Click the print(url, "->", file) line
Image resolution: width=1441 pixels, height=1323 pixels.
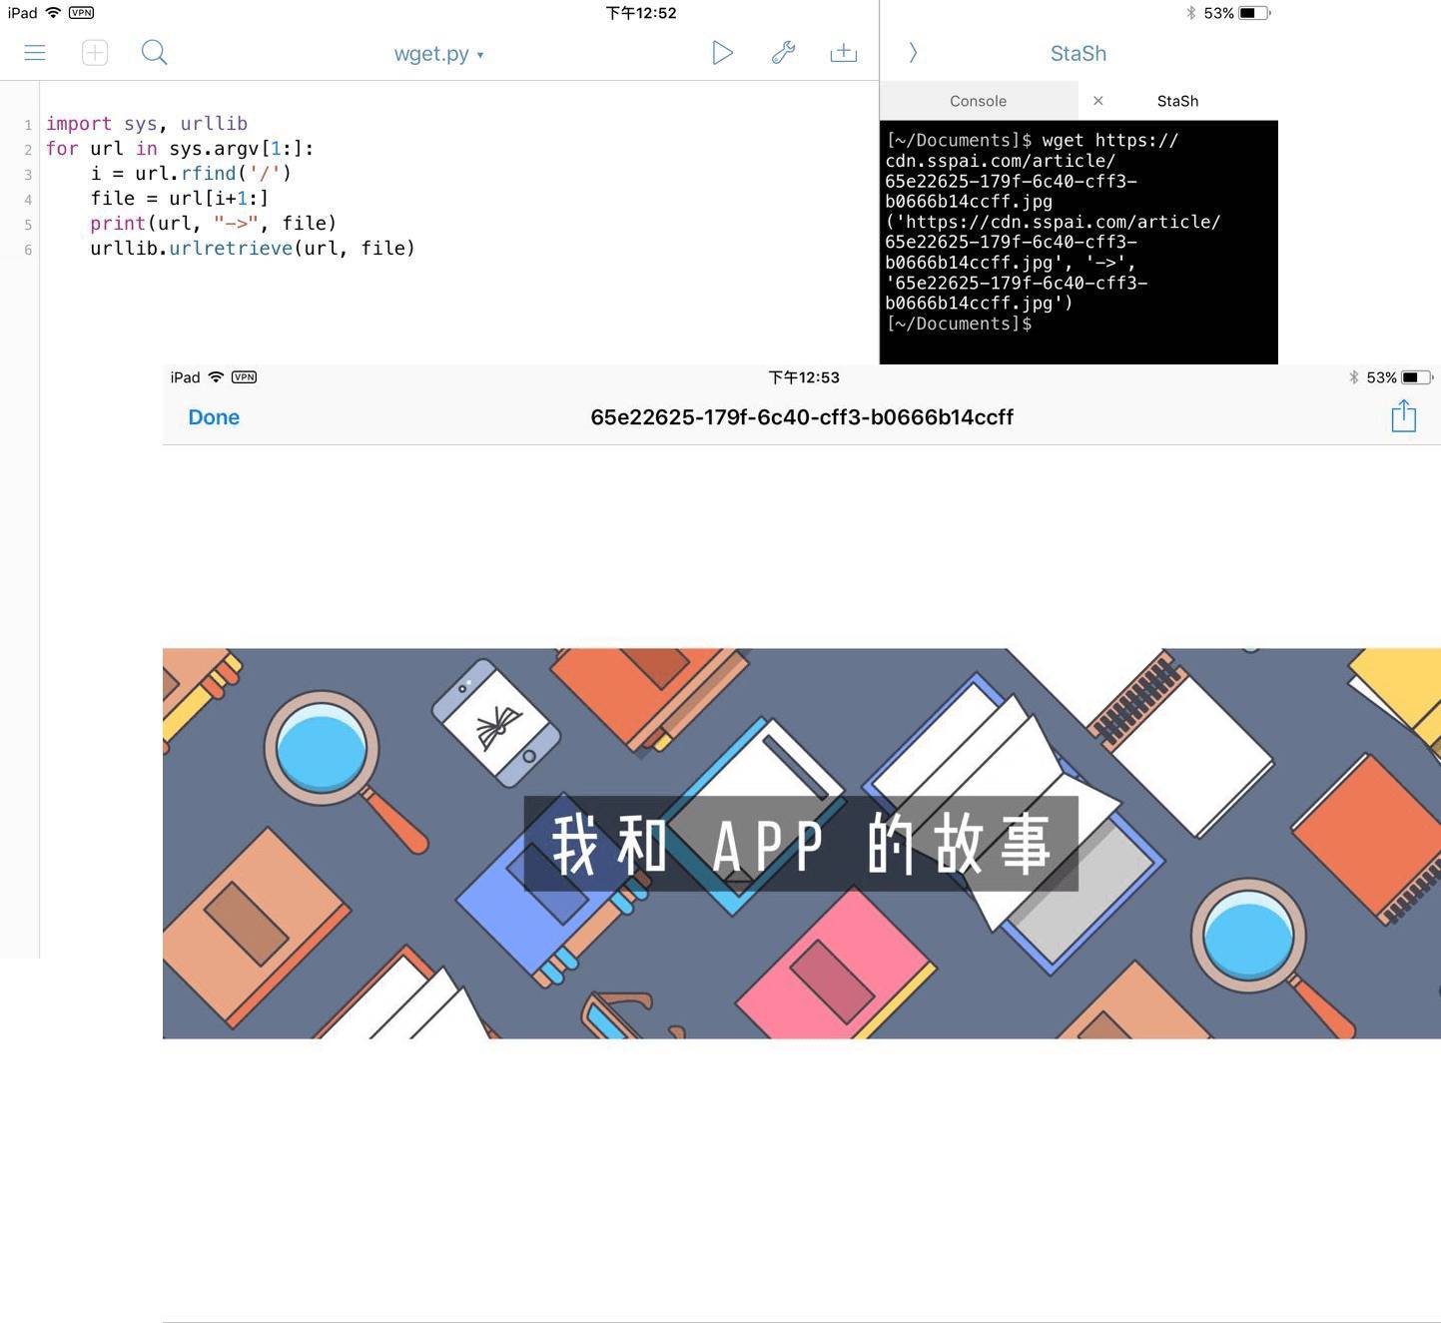point(214,223)
